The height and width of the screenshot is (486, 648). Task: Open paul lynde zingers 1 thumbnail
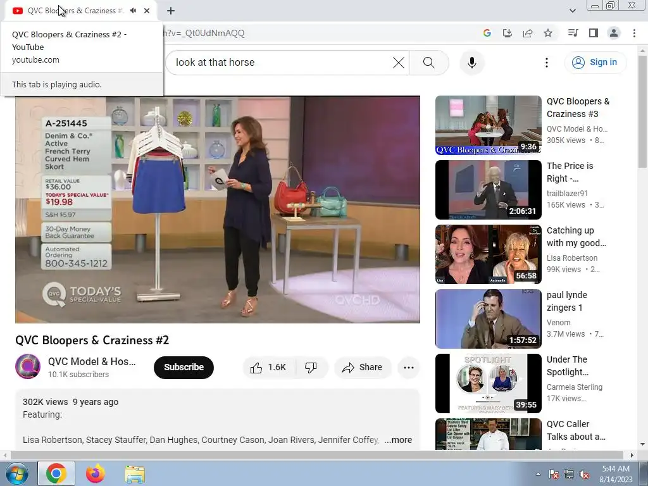pyautogui.click(x=488, y=319)
